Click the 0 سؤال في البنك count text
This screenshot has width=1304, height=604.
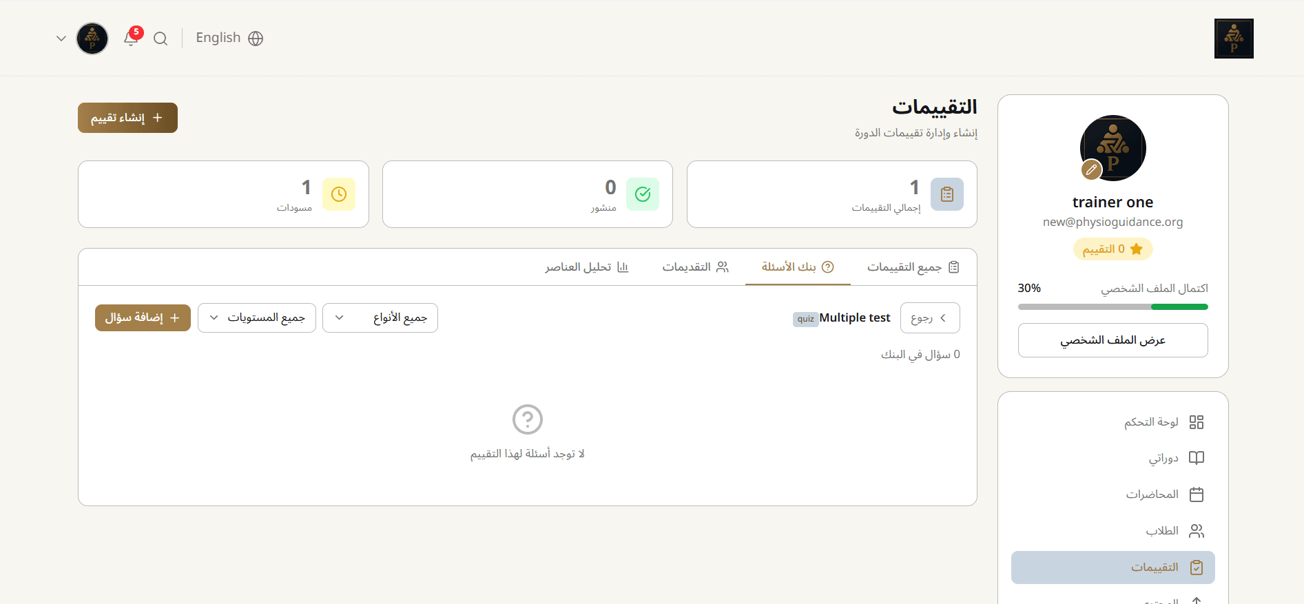pos(920,355)
